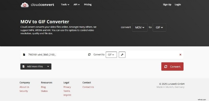Open the MOV source format dropdown

click(x=140, y=27)
